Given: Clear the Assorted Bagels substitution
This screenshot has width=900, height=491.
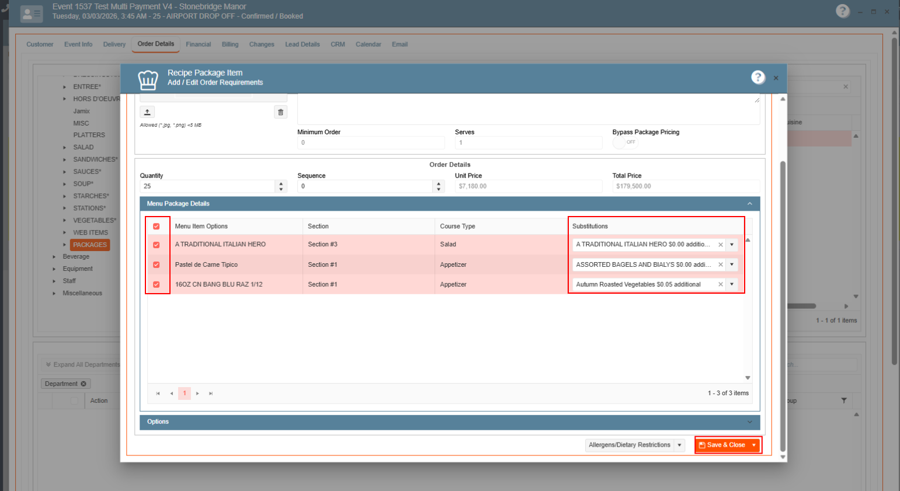Looking at the screenshot, I should point(720,265).
